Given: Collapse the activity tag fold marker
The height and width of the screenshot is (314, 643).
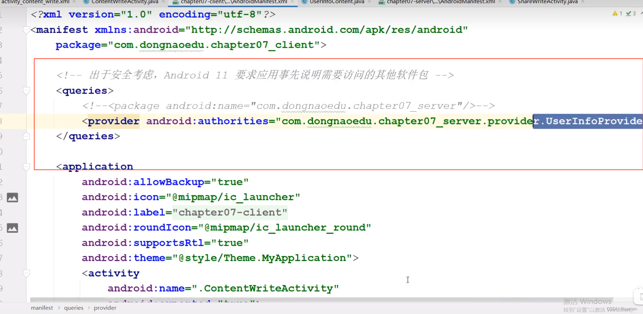Looking at the screenshot, I should click(26, 273).
